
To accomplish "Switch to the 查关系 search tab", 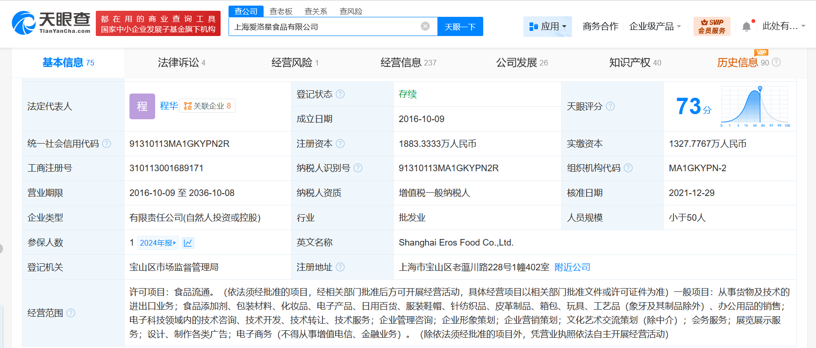I will [x=316, y=11].
